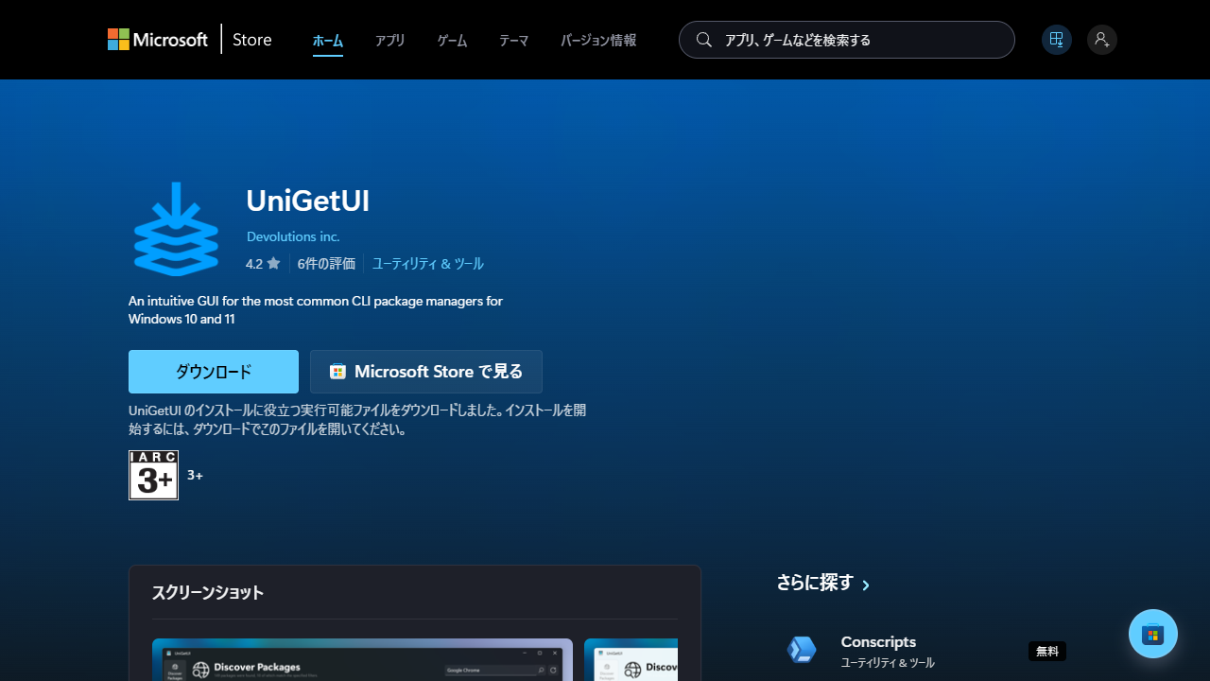Click the user account sign-in icon
Screen dimensions: 1210x681
click(1102, 40)
